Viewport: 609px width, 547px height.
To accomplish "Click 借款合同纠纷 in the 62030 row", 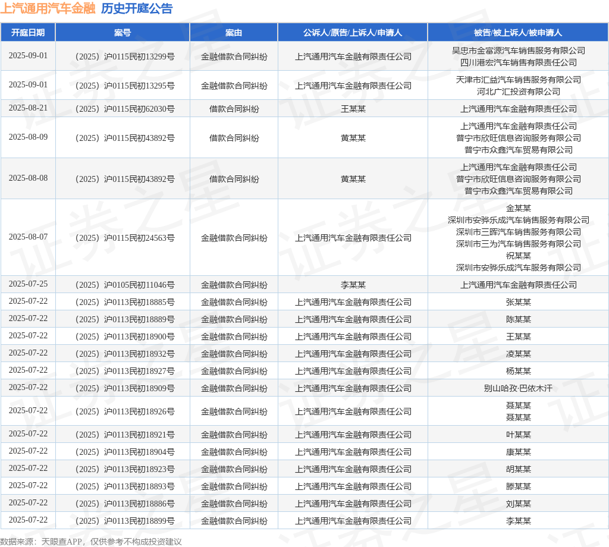I will pyautogui.click(x=234, y=109).
